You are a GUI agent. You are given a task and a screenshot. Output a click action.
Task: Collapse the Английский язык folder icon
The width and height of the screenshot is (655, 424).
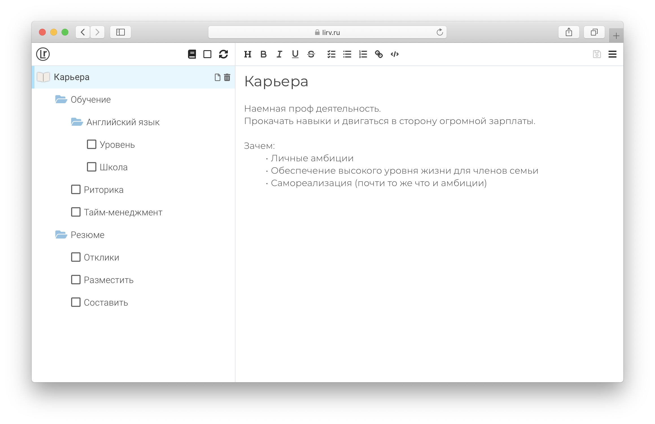pos(77,122)
